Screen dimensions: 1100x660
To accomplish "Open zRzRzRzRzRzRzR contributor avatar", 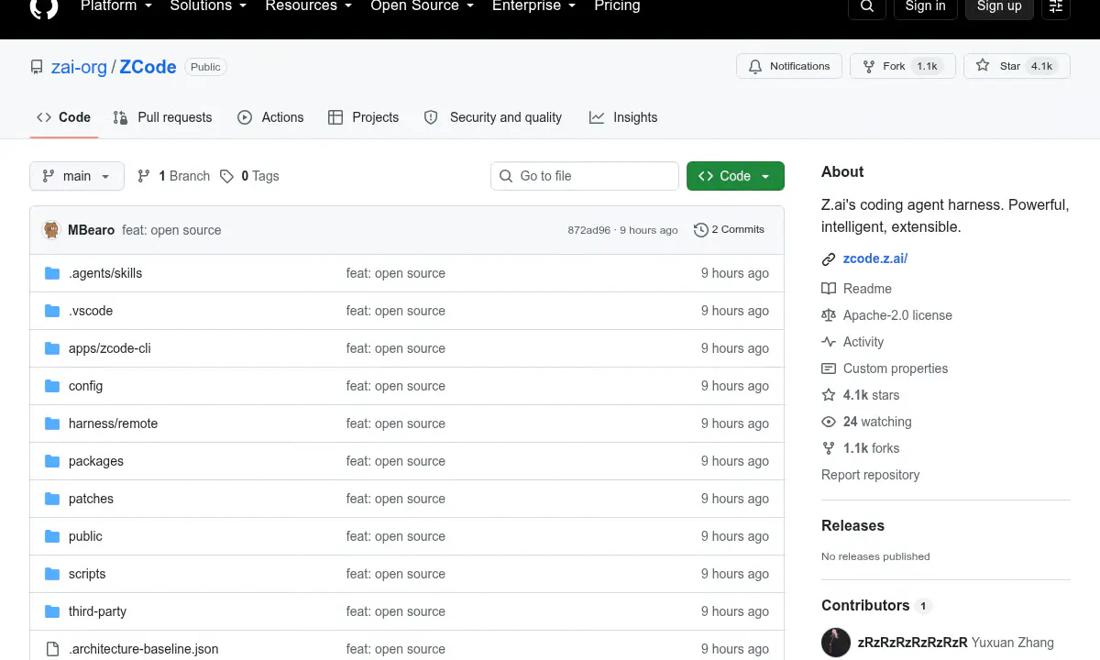I will (836, 643).
